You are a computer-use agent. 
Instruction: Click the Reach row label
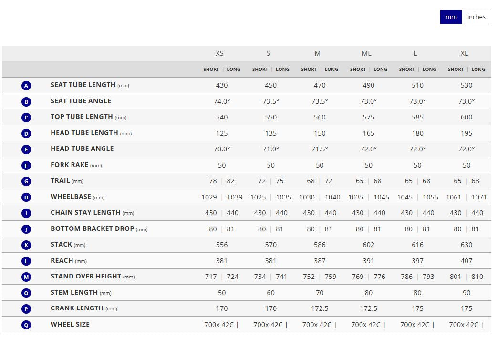click(x=62, y=260)
